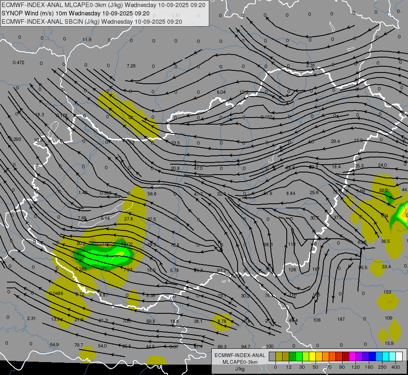This screenshot has width=408, height=375.
Task: Select the map value 11.9
Action: [87, 40]
